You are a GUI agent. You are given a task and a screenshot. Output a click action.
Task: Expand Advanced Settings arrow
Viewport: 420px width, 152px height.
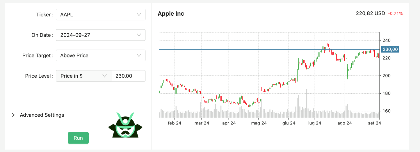point(13,115)
